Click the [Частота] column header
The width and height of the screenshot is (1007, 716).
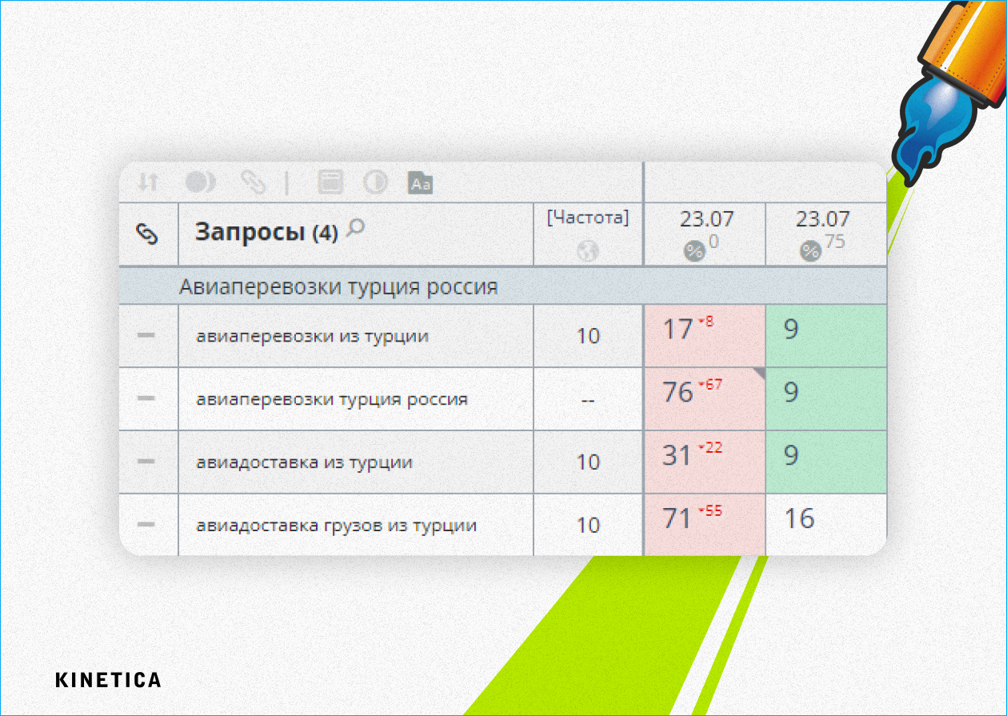[588, 218]
